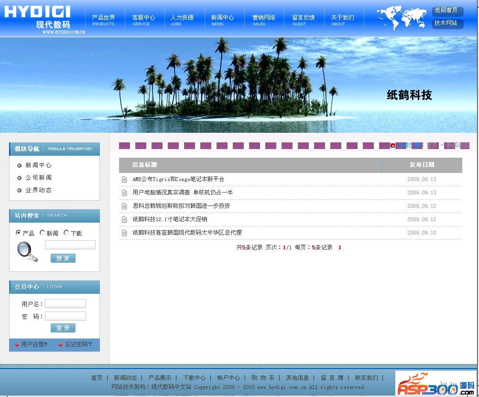Open article 纸鹤科技12.1寸笔记本大促销
This screenshot has height=397, width=479.
(x=170, y=220)
